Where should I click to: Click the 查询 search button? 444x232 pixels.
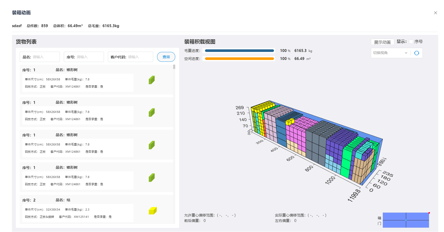(166, 57)
